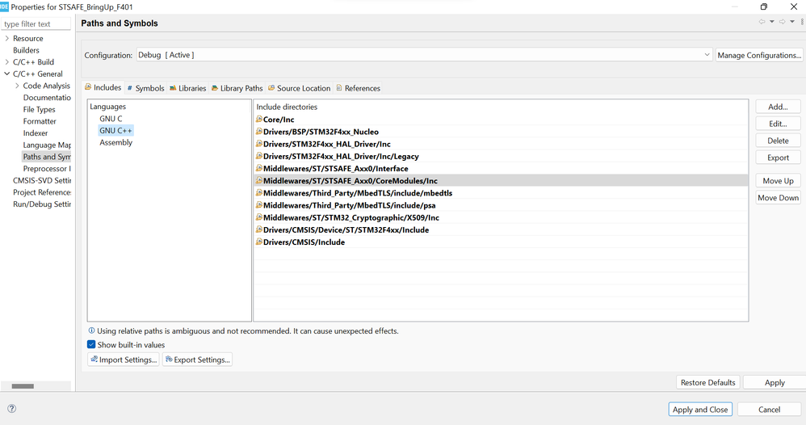Select the Formatter tree item

(x=40, y=121)
